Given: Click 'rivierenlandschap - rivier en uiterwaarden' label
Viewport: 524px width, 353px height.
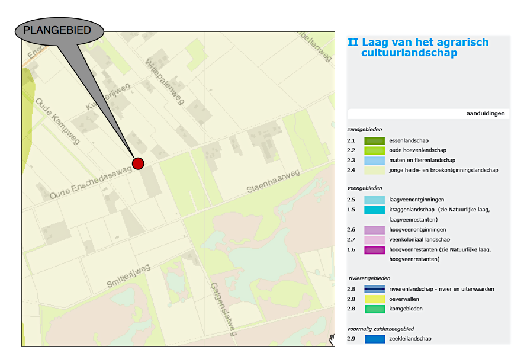Looking at the screenshot, I should point(442,289).
